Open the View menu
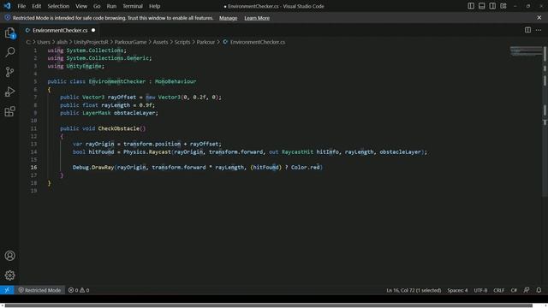The image size is (548, 308). pos(81,6)
